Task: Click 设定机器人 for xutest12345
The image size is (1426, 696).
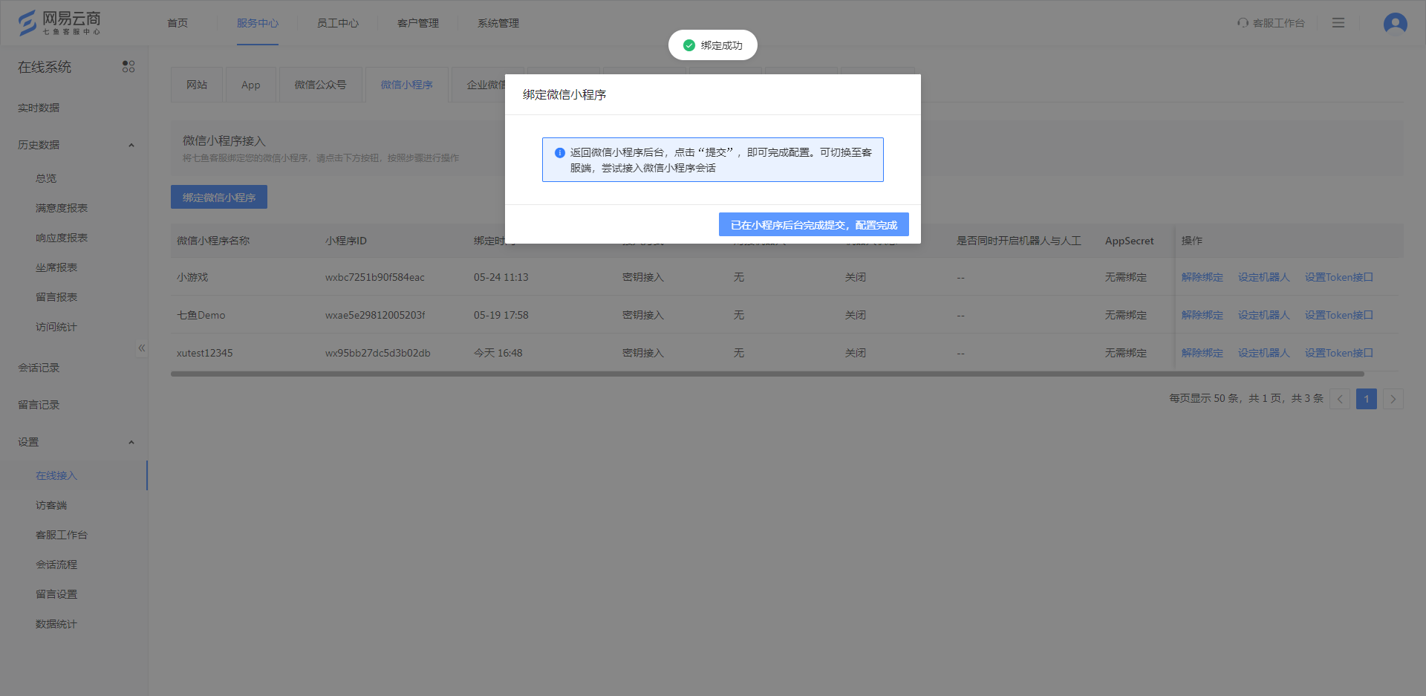Action: tap(1264, 353)
